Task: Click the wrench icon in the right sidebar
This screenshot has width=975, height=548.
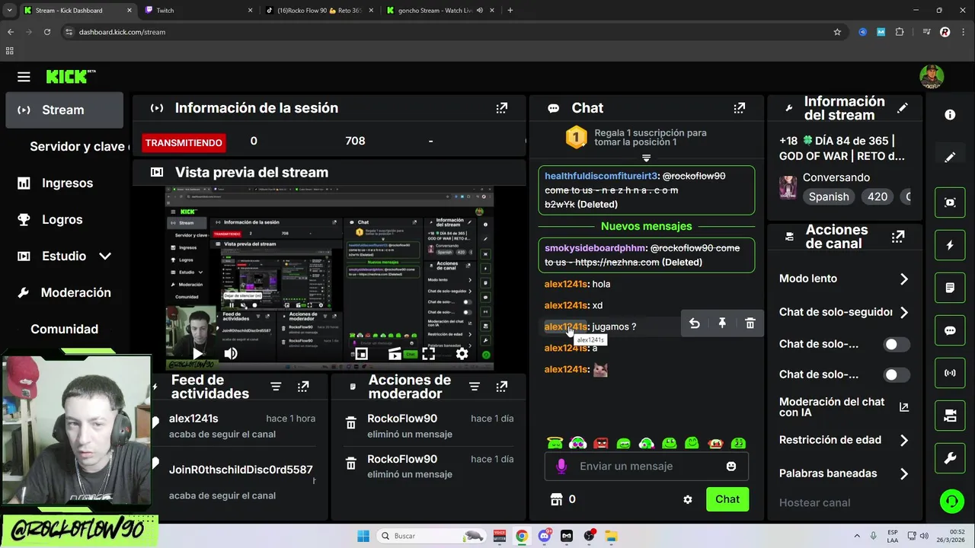Action: [x=950, y=458]
